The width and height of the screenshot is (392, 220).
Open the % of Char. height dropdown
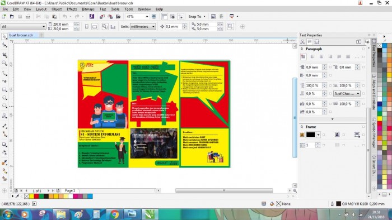click(x=347, y=93)
